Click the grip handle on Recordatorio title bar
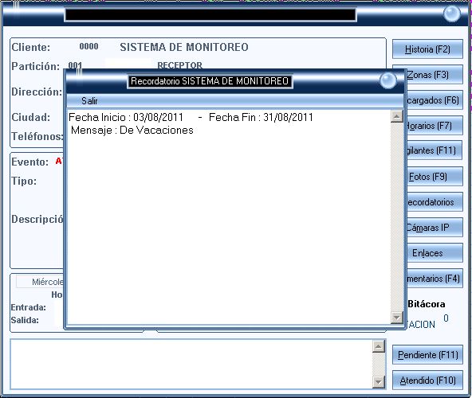Screen dimensions: 472x398 79,72
